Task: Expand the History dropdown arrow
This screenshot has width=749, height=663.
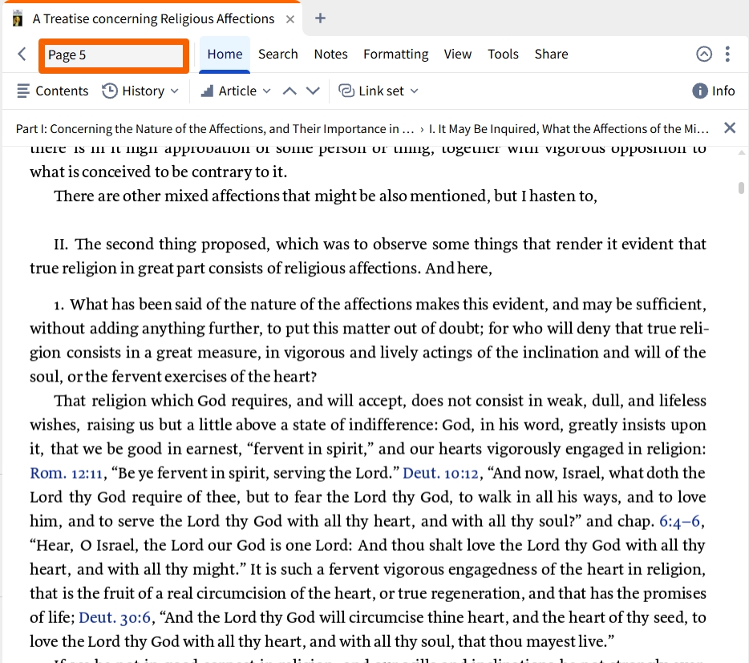Action: coord(174,91)
